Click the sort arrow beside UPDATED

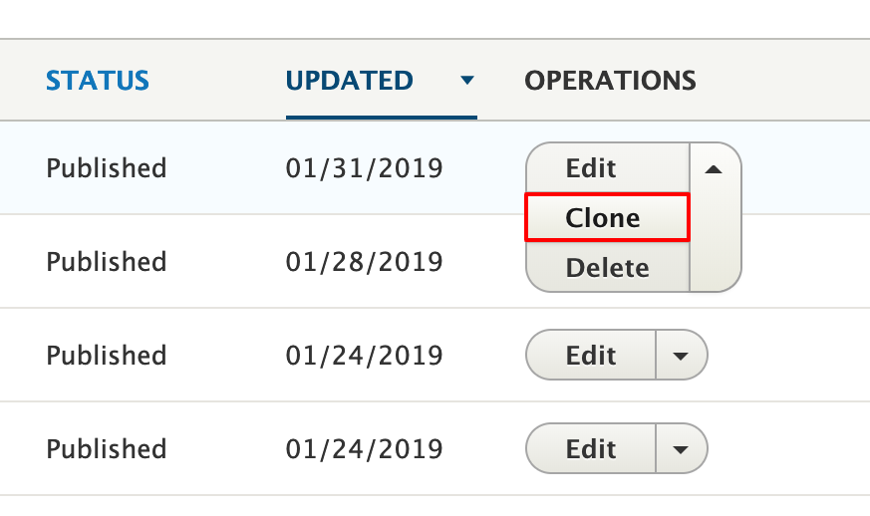(x=467, y=82)
